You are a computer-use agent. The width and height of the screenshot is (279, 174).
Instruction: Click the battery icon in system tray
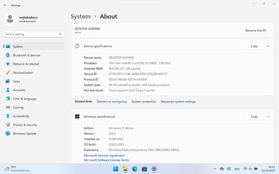pyautogui.click(x=256, y=169)
